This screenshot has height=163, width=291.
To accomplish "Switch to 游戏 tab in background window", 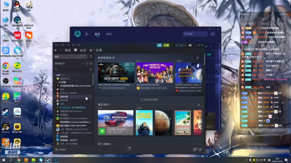I will [109, 34].
